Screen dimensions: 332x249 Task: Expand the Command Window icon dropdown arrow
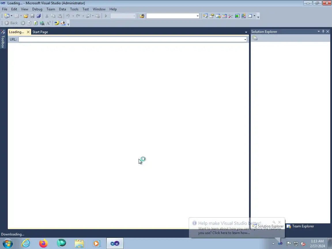[254, 16]
